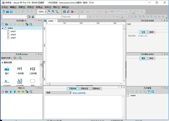Open the zoom 100% dropdown
Image resolution: width=169 pixels, height=121 pixels.
pyautogui.click(x=46, y=12)
